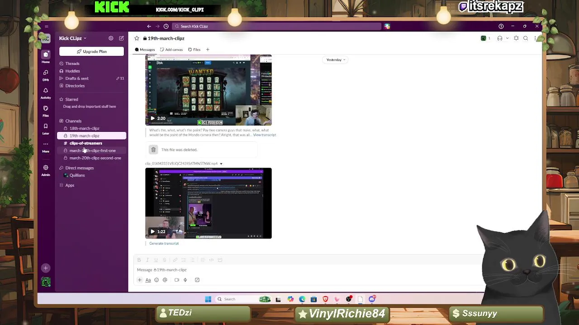The width and height of the screenshot is (579, 325).
Task: Switch to the Files tab
Action: click(195, 50)
